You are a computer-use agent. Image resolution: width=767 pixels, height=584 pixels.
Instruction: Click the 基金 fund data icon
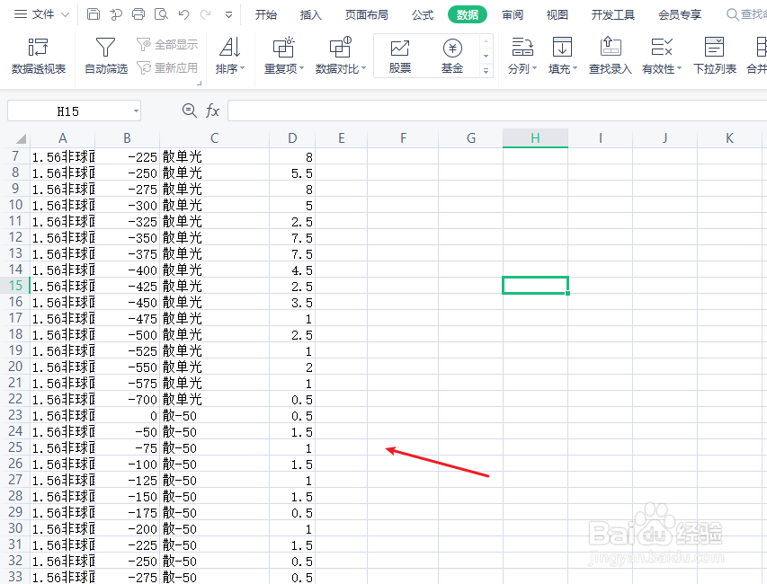[452, 56]
